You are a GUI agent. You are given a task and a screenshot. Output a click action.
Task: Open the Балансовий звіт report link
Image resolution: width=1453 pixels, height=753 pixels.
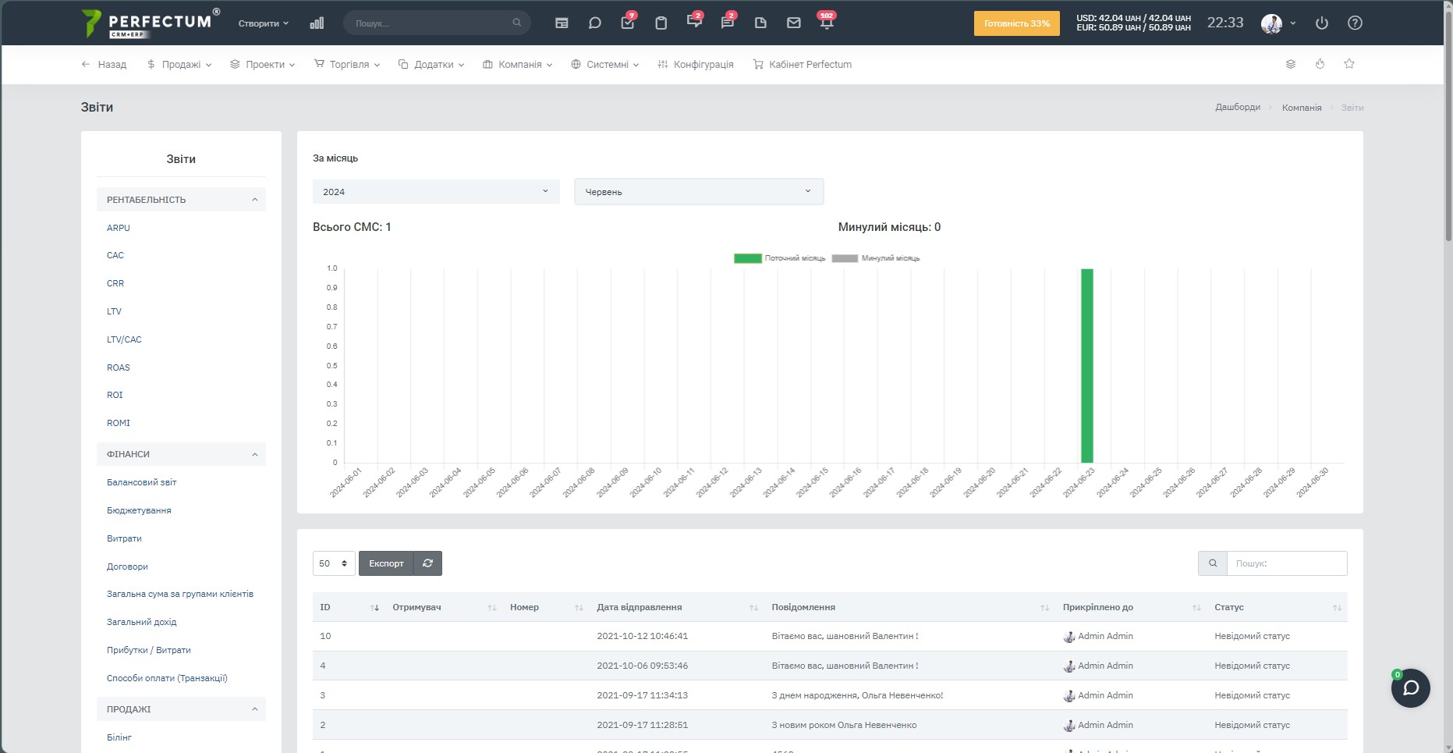(x=142, y=482)
